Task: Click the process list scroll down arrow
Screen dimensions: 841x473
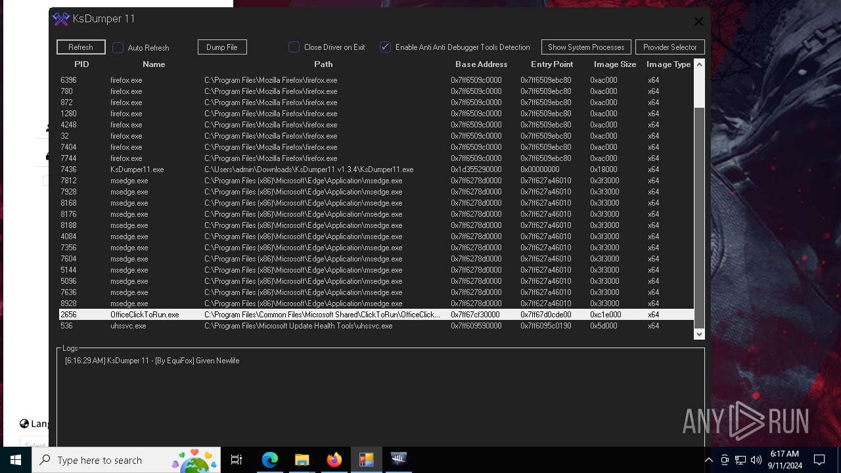Action: [x=699, y=334]
